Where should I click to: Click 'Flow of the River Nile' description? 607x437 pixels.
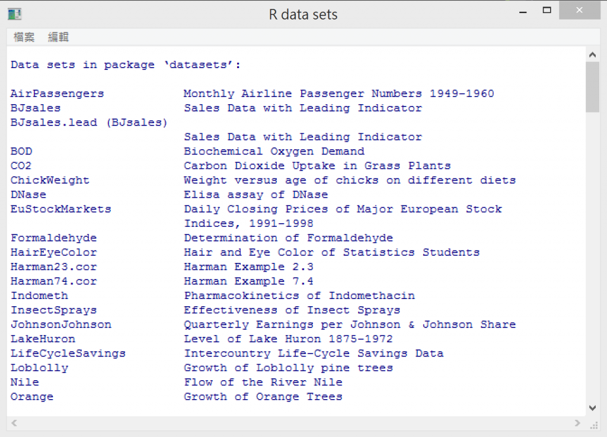point(263,383)
